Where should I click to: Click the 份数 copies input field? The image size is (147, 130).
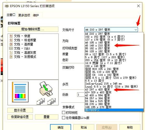click(x=81, y=95)
